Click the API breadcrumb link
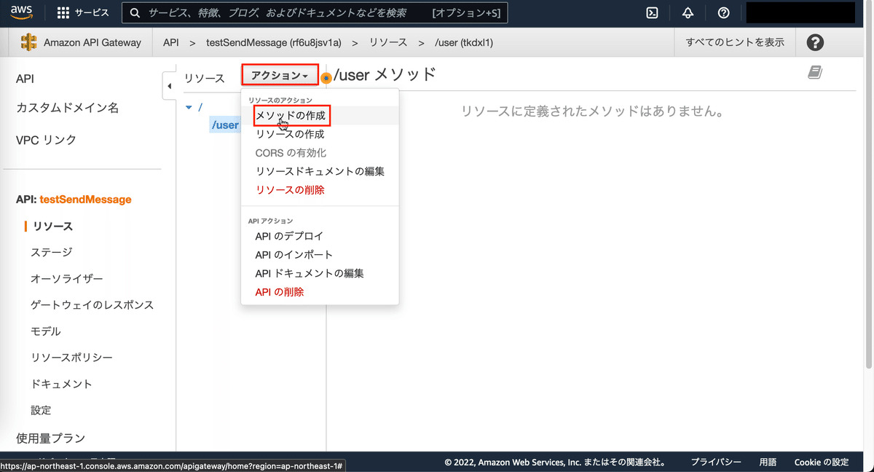 click(171, 42)
